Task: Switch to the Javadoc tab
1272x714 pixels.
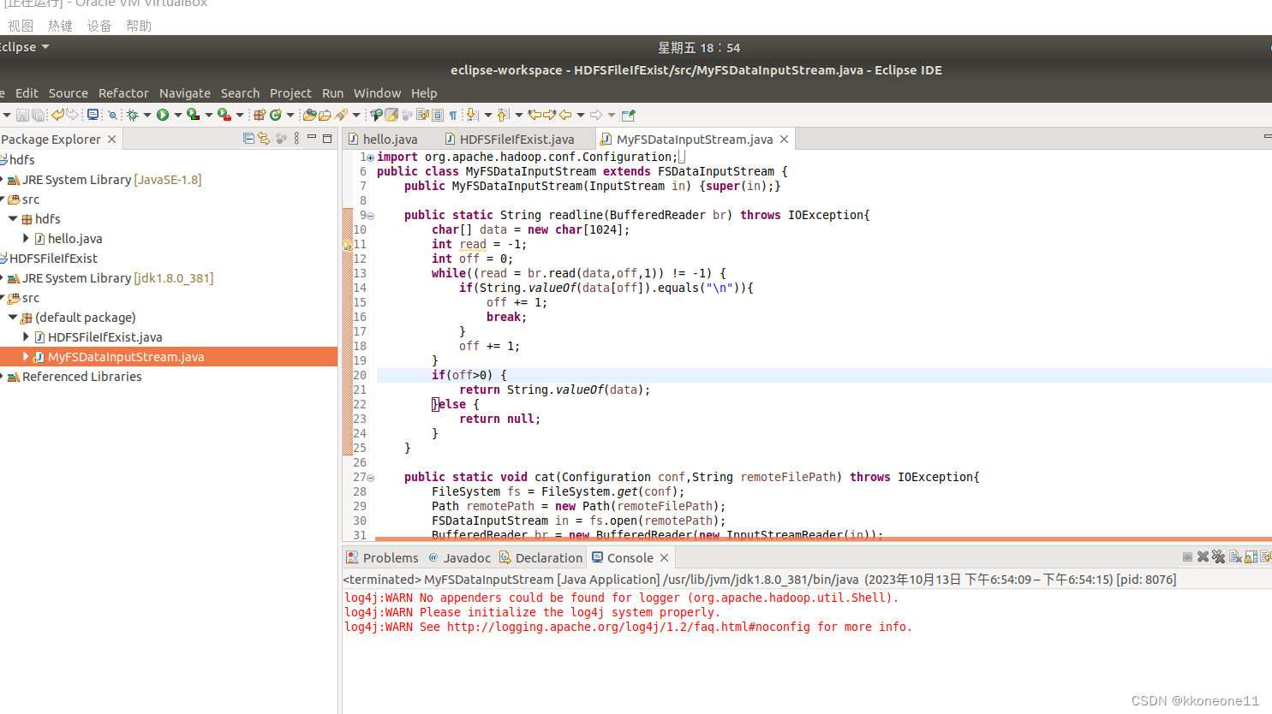Action: coord(460,557)
